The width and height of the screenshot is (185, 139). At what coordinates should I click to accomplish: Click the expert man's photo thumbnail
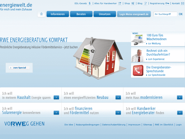point(138,55)
